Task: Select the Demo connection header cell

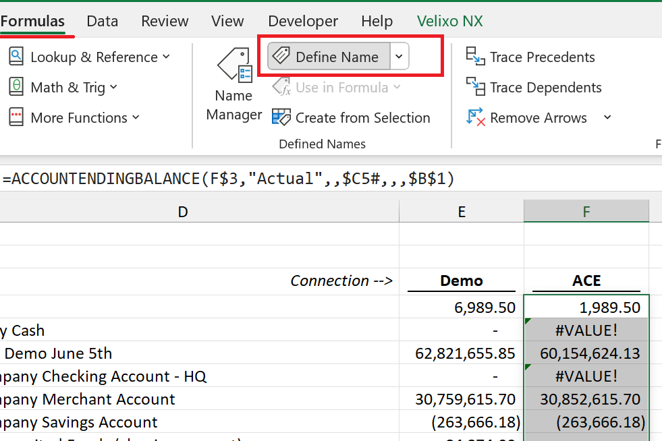Action: (x=462, y=281)
